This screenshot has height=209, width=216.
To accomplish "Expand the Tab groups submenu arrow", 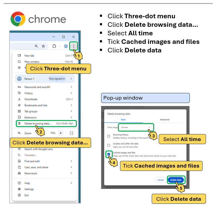I will 71,111.
